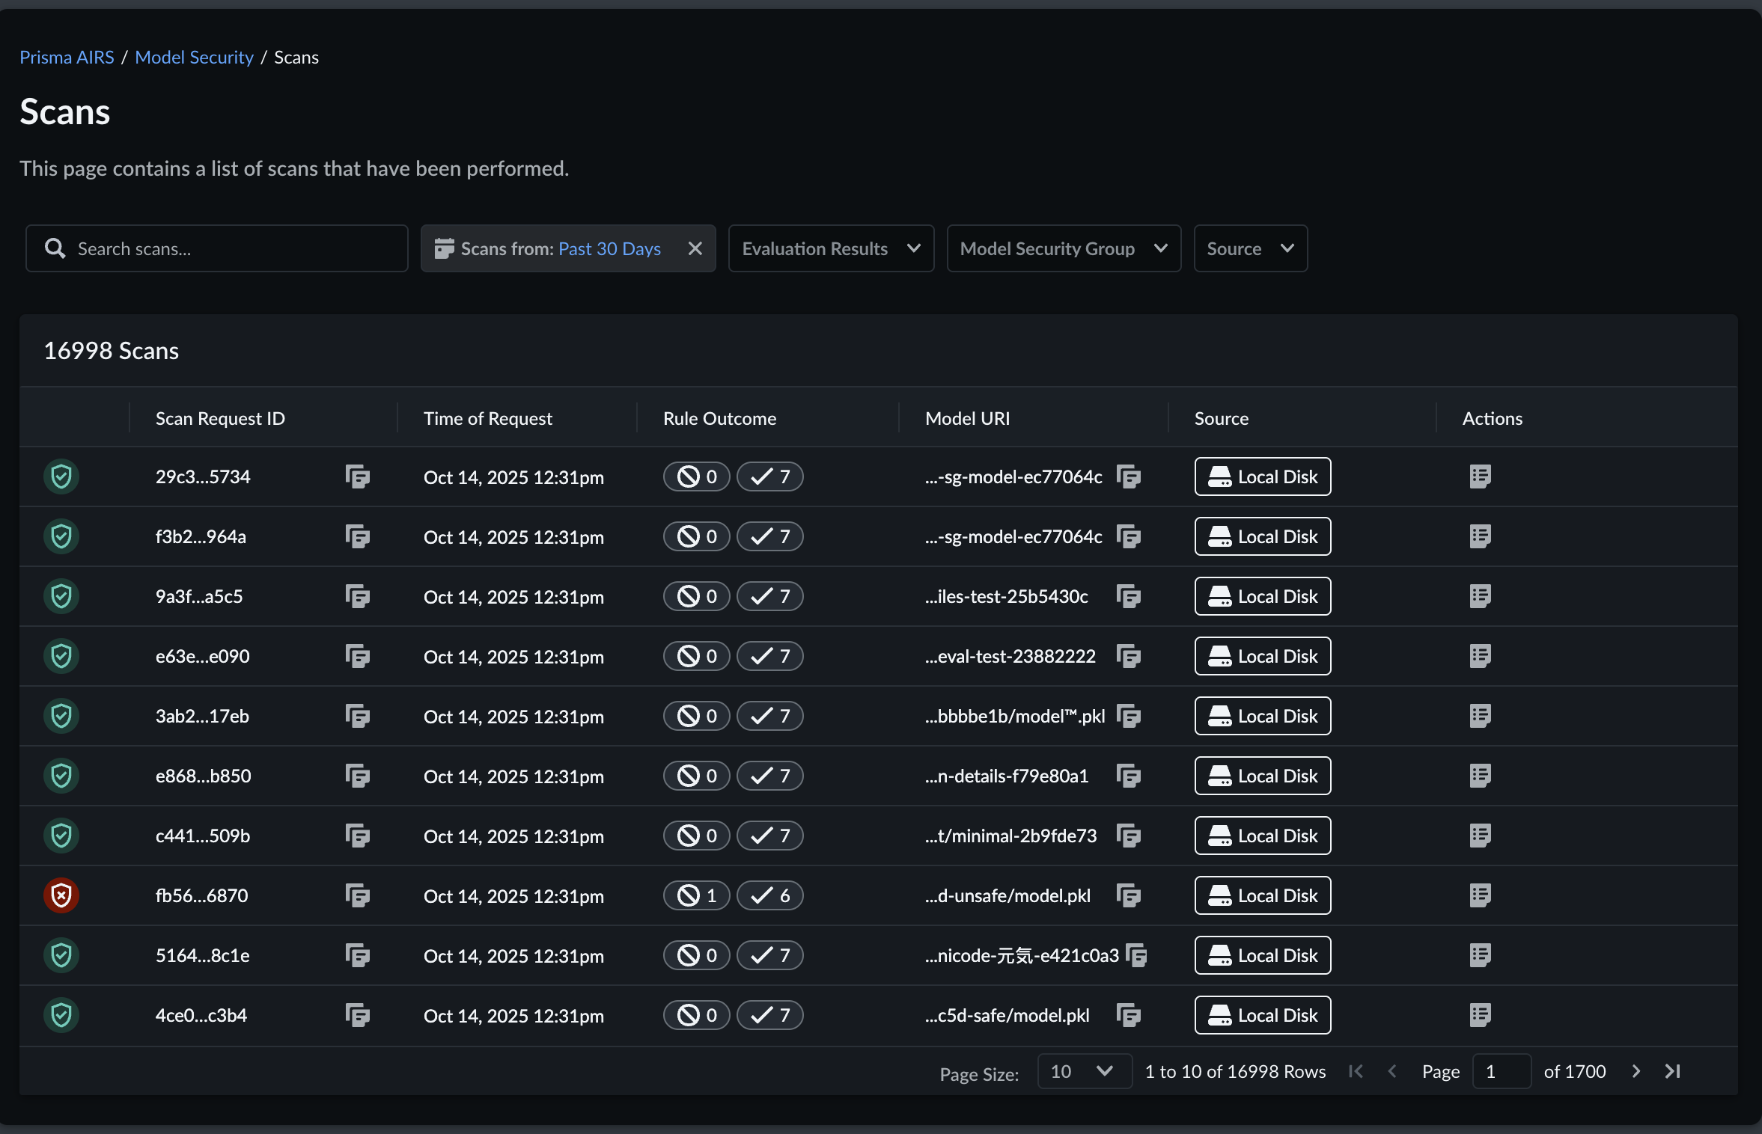Expand Evaluation Results filter dropdown
Image resolution: width=1762 pixels, height=1134 pixels.
(x=831, y=248)
